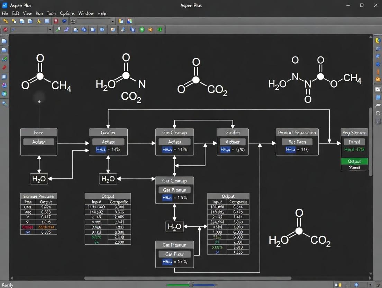Open the File menu

tap(5, 13)
